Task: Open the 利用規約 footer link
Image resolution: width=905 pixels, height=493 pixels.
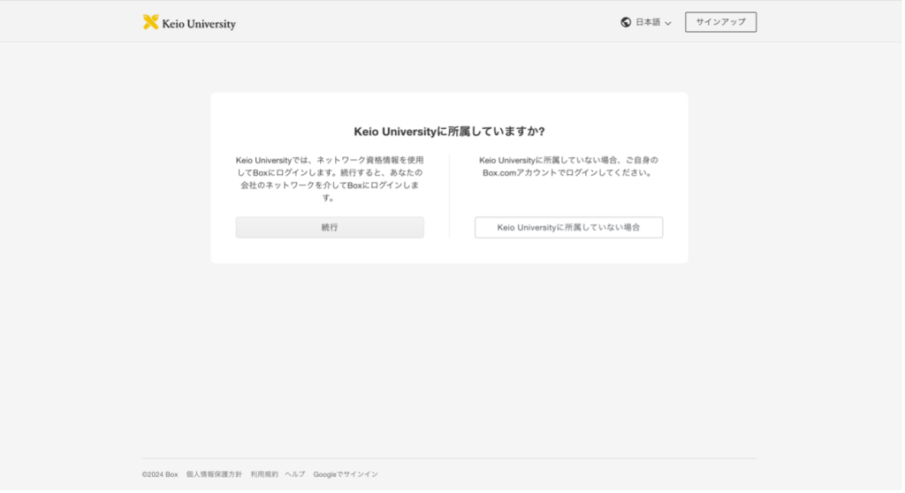Action: [x=263, y=475]
